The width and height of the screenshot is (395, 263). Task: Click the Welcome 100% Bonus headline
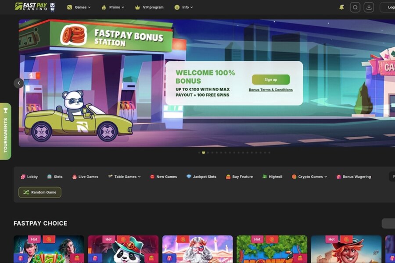(x=205, y=77)
